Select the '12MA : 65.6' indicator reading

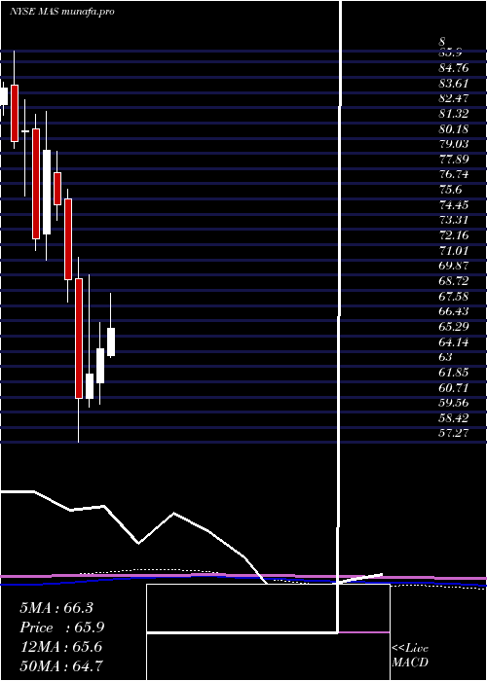(60, 647)
